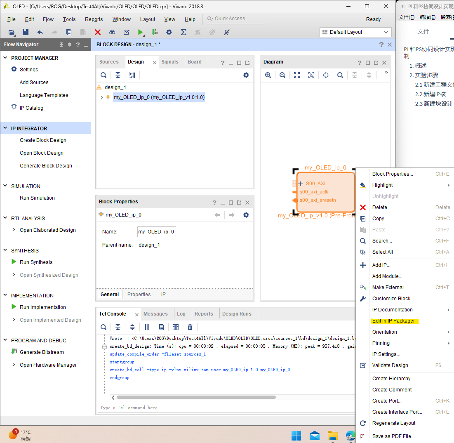The image size is (454, 443).
Task: Open File Explorer from taskbar
Action: [x=333, y=436]
